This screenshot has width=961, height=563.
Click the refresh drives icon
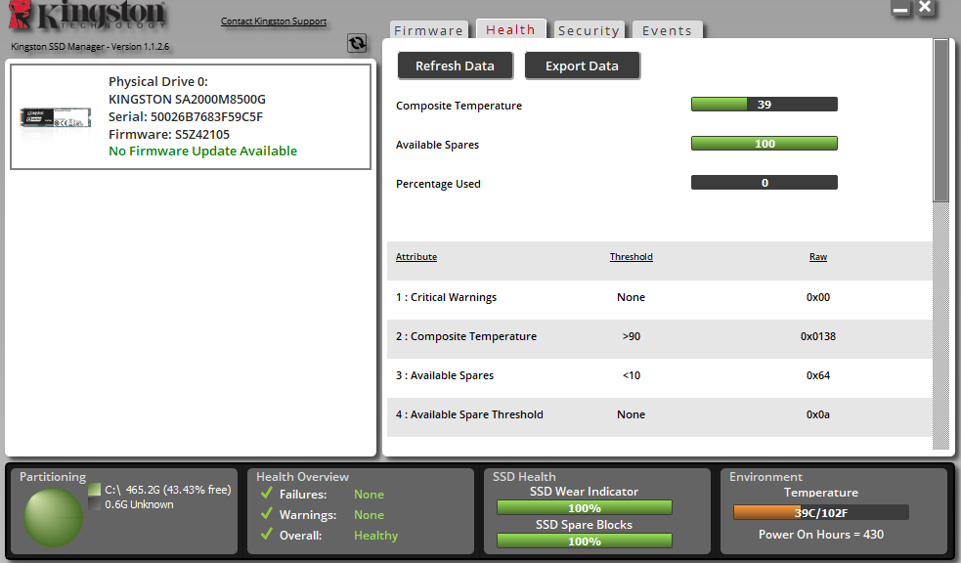pos(357,43)
